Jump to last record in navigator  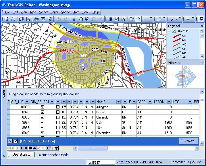tap(30, 148)
